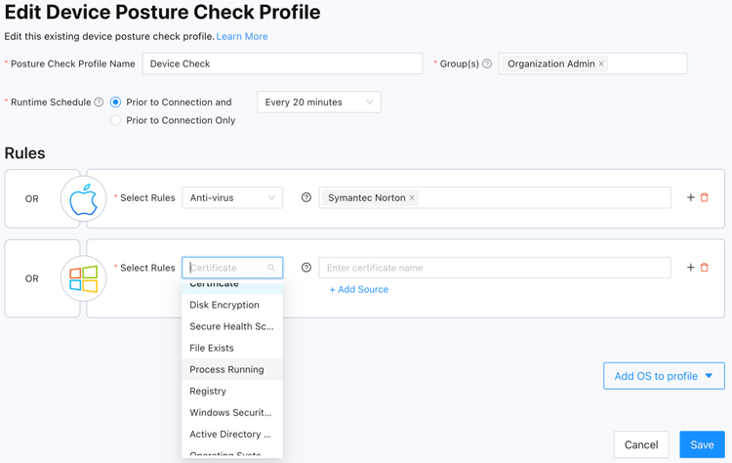Select Prior to Connection and radio button
The width and height of the screenshot is (732, 463).
pos(116,103)
